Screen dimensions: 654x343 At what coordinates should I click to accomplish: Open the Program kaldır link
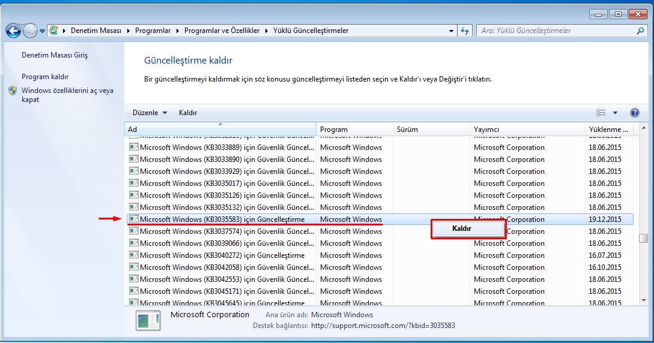point(45,77)
